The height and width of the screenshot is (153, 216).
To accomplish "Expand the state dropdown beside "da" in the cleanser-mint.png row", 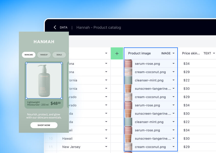I will (106, 122).
